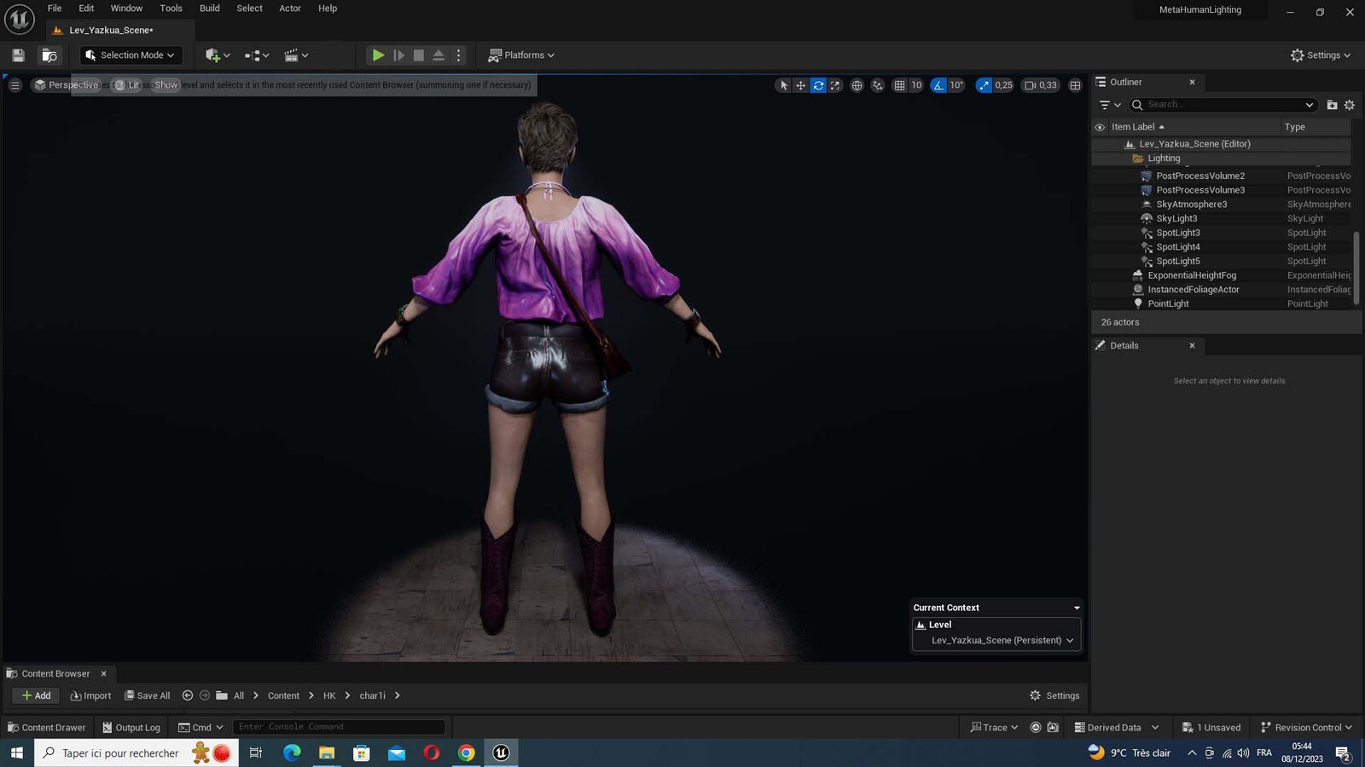Screen dimensions: 1365x767
Task: Activate the Rotate transform tool
Action: coord(818,85)
